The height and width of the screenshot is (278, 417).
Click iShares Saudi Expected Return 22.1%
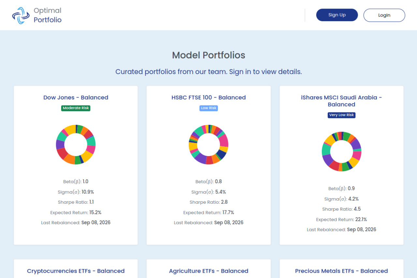(x=361, y=219)
